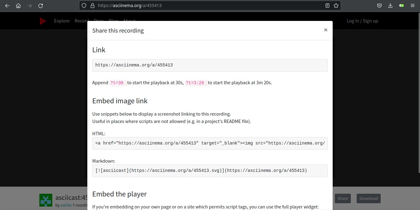Open the Explore menu item

pos(62,21)
